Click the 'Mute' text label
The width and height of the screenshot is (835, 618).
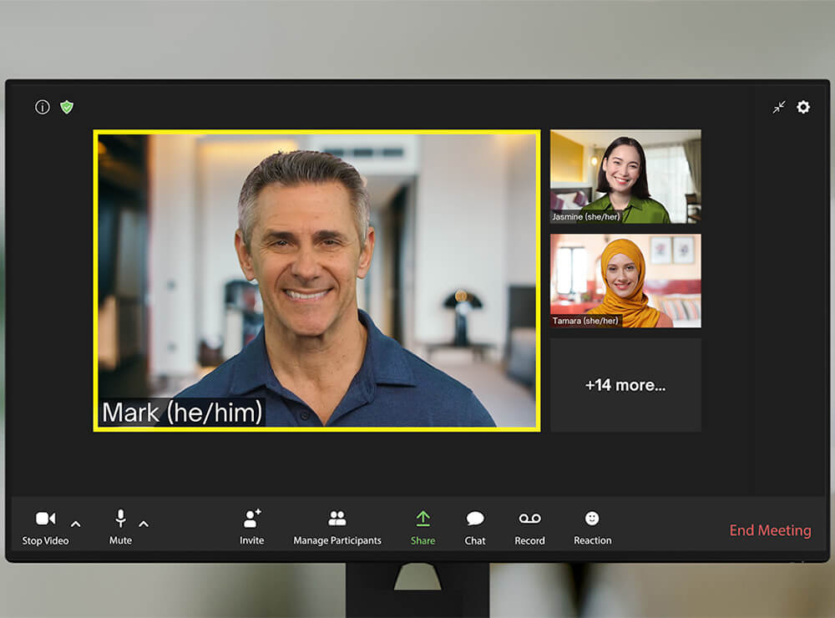point(120,541)
